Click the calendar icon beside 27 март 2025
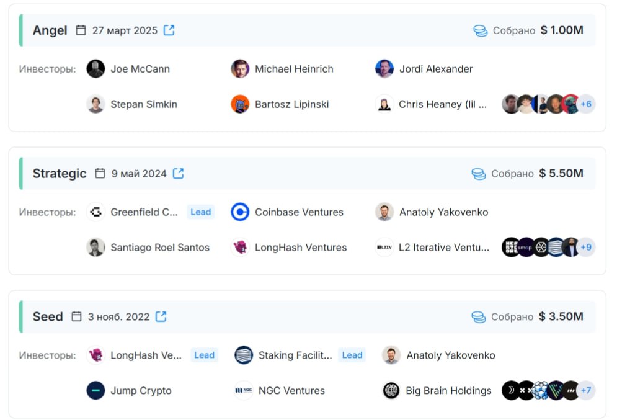This screenshot has width=617, height=420. (x=81, y=30)
